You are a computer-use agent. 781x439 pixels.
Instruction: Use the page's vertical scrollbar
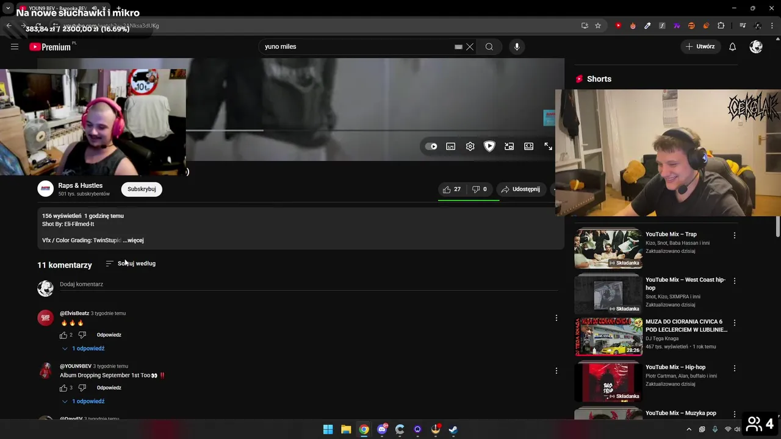(777, 227)
